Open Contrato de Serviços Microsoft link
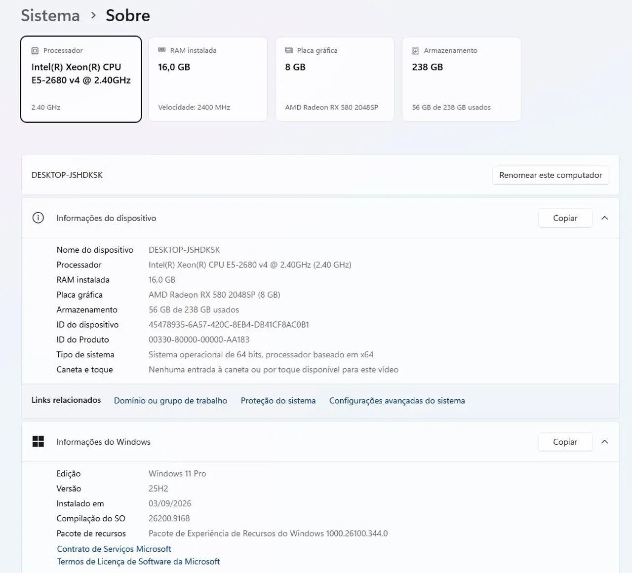632x573 pixels. point(114,549)
